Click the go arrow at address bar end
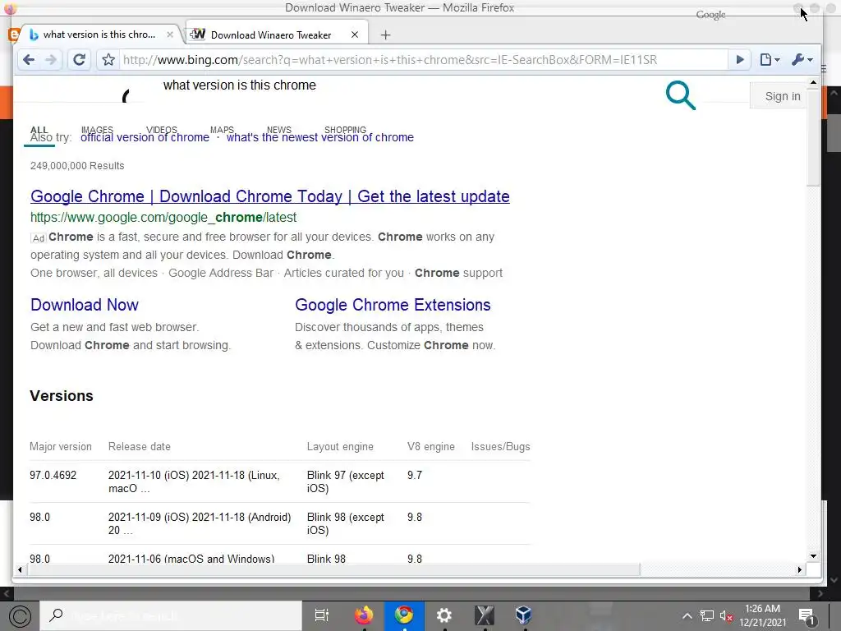Screen dimensions: 841x631 (740, 59)
